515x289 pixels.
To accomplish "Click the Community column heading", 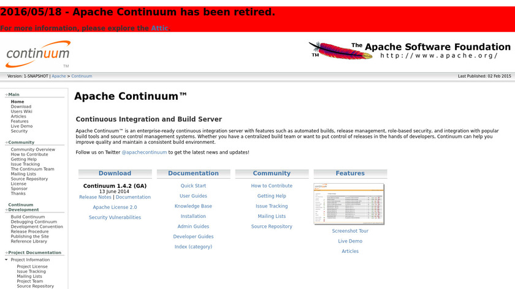I will pyautogui.click(x=272, y=173).
